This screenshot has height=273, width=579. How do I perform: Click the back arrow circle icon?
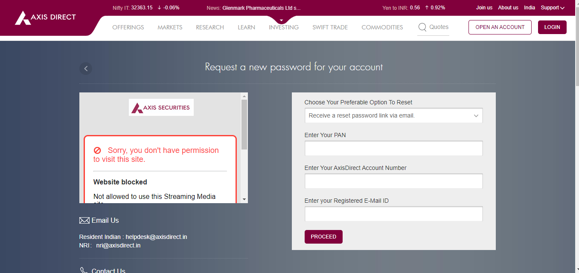point(86,68)
